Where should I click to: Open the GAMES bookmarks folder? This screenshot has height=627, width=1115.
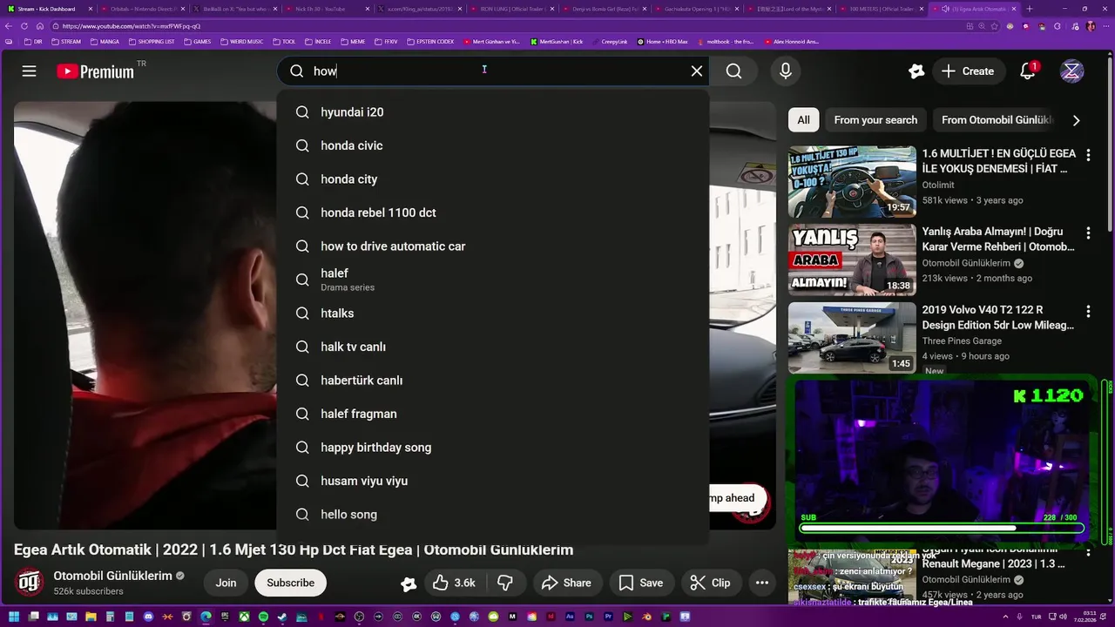[197, 41]
